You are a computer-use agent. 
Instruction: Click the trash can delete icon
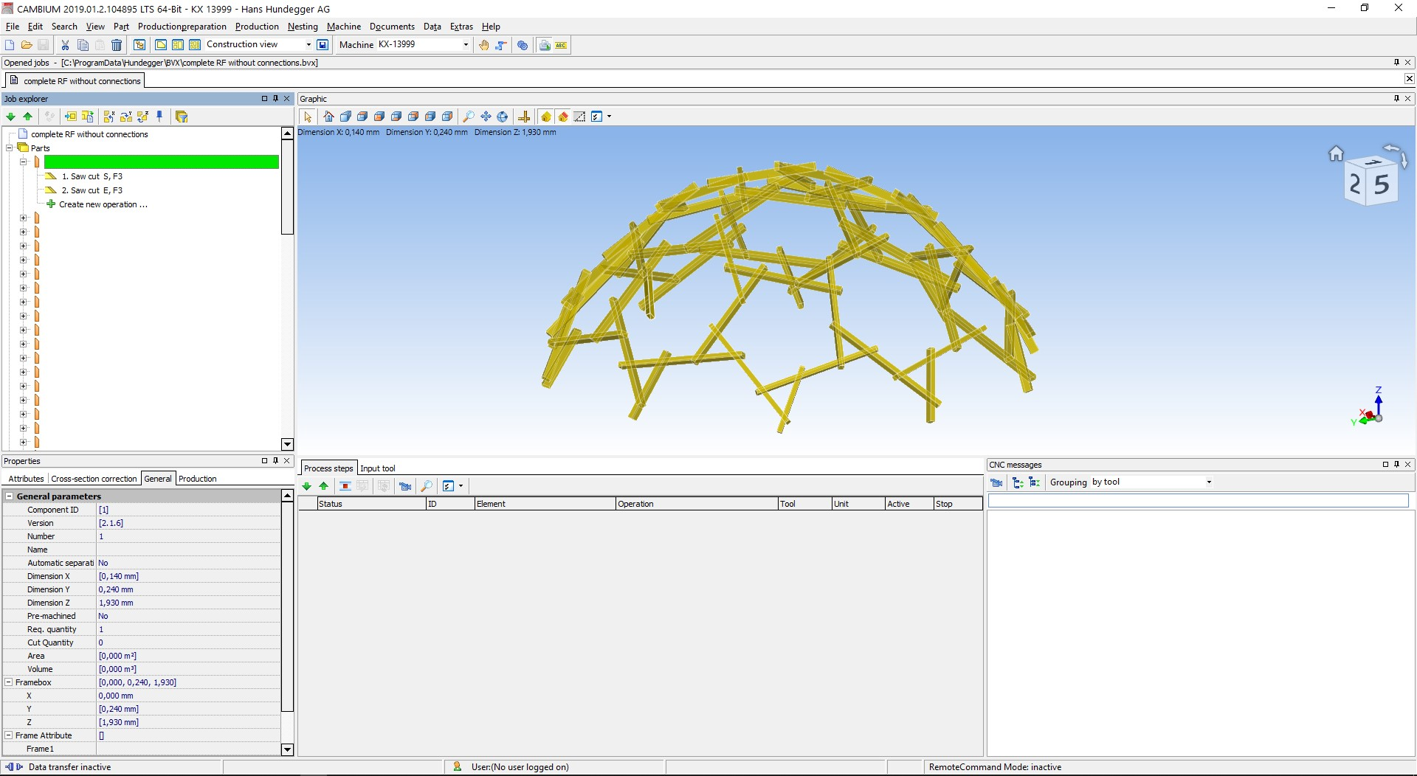117,45
